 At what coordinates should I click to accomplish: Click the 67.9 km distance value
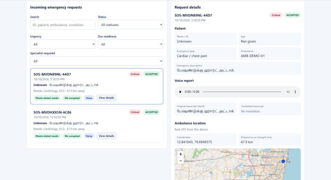point(247,142)
